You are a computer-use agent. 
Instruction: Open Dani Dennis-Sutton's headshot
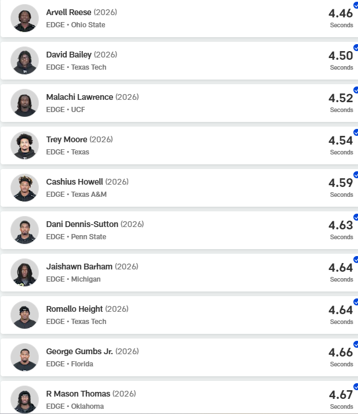(x=24, y=230)
